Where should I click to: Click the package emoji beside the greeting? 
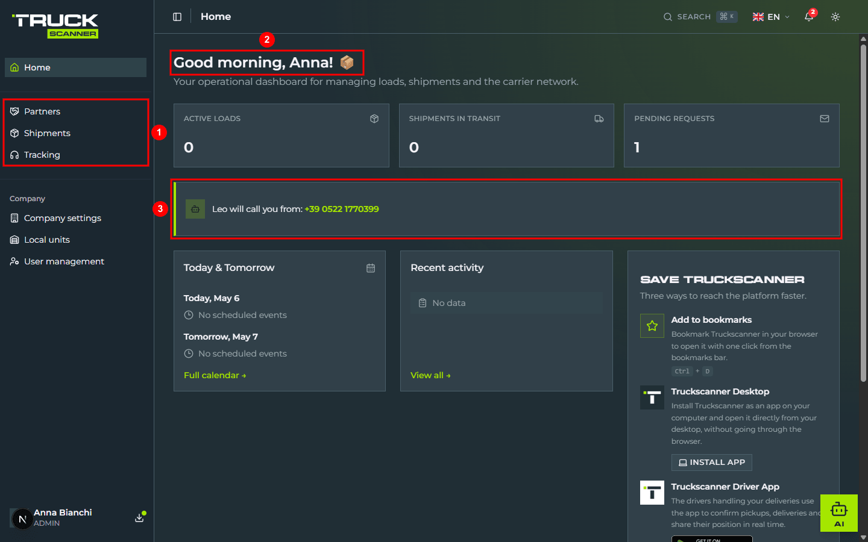(347, 62)
